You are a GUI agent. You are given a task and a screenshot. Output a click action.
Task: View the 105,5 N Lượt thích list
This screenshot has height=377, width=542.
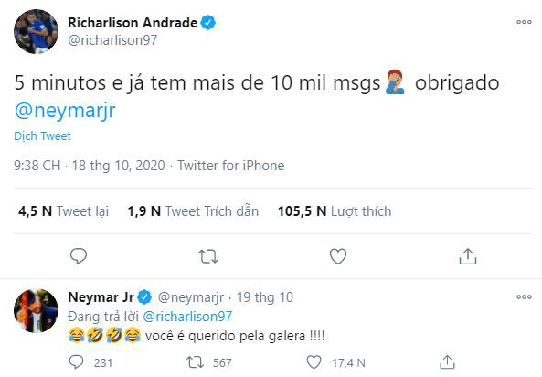point(335,211)
